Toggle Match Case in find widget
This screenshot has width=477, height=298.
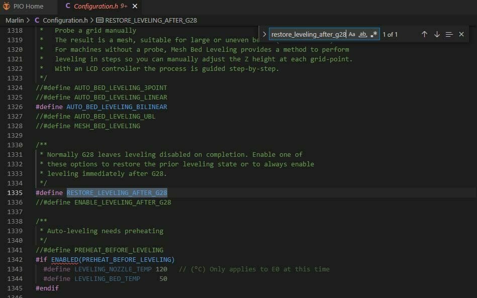click(x=352, y=34)
